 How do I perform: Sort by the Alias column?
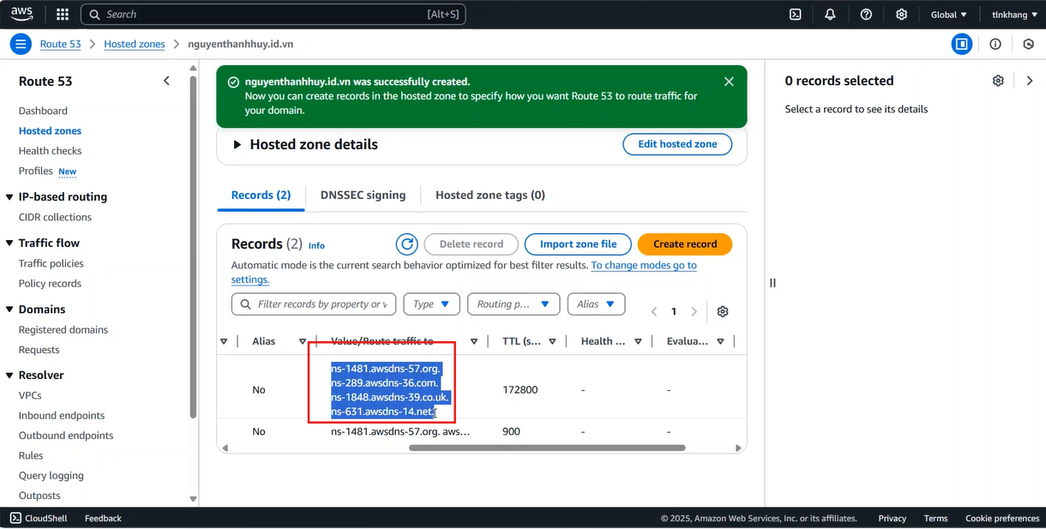pos(302,341)
